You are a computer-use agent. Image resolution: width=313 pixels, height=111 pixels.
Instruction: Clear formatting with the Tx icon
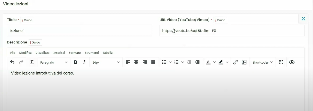(32, 62)
